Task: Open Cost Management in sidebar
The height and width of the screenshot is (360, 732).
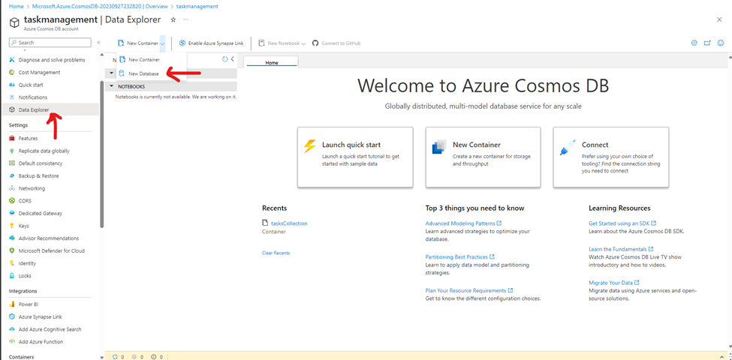Action: (x=39, y=72)
